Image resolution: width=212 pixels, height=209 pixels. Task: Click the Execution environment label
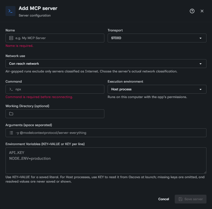click(125, 82)
